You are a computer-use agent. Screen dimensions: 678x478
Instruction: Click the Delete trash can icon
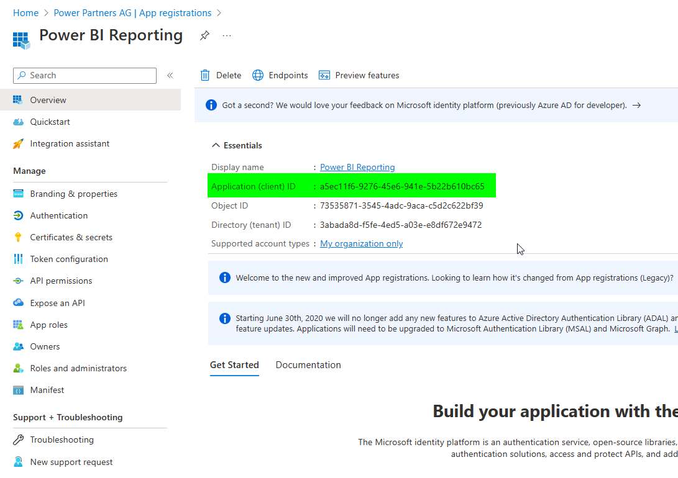(205, 75)
